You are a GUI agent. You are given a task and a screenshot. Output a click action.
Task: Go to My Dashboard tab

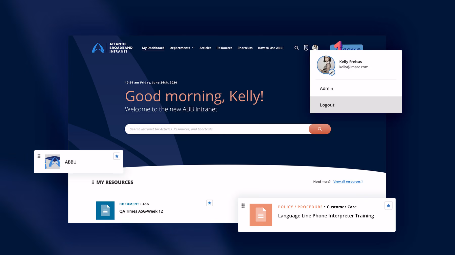153,48
